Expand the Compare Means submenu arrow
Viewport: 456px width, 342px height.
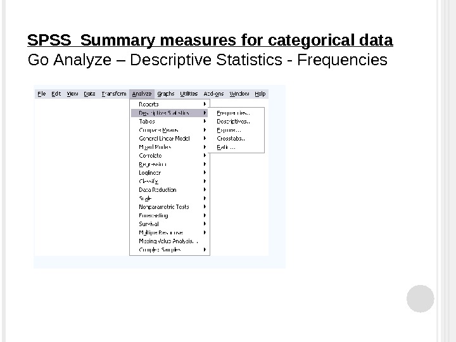[x=205, y=130]
